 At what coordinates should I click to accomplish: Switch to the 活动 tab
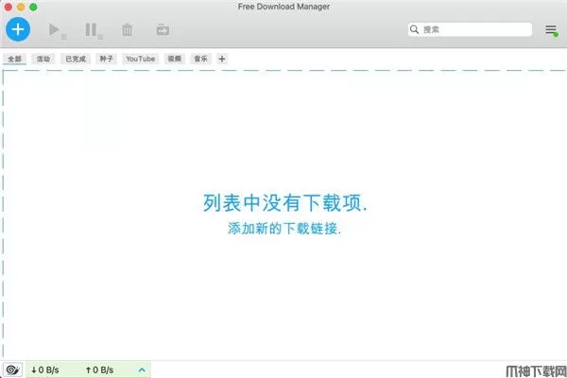[x=43, y=59]
